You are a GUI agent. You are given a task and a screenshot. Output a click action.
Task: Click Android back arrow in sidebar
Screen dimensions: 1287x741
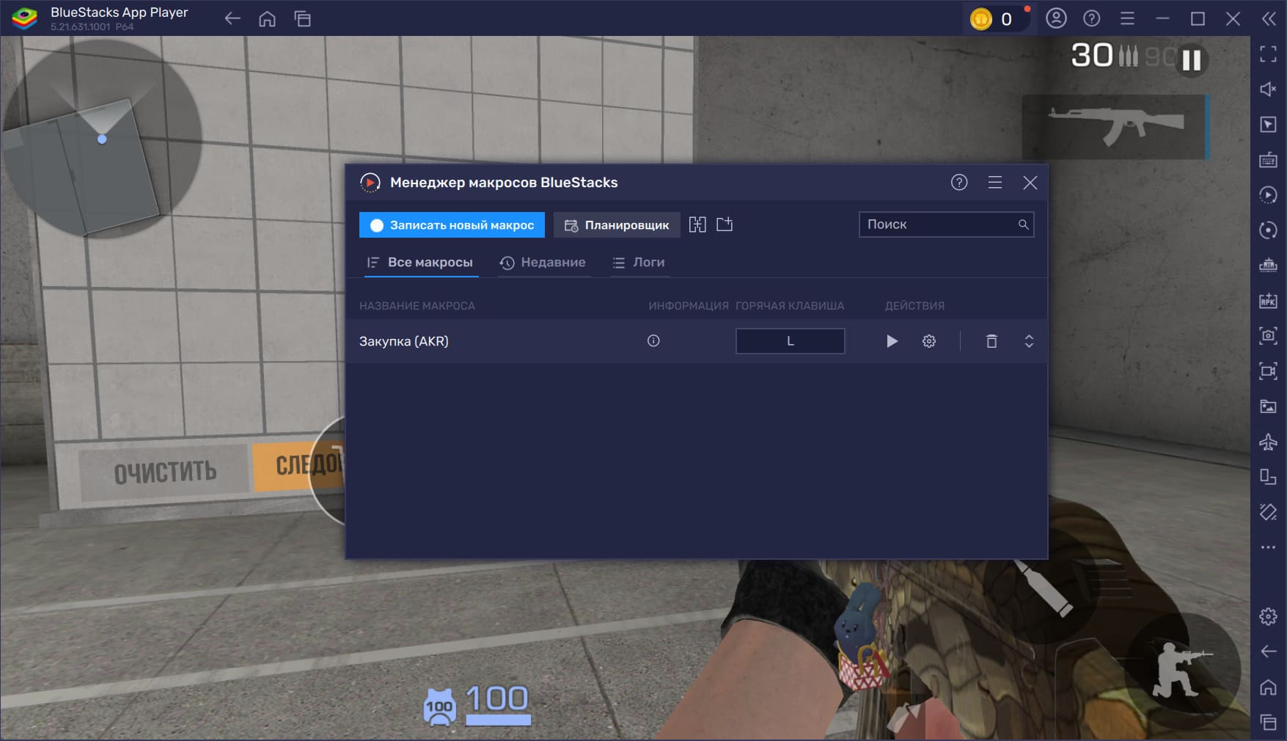1268,651
